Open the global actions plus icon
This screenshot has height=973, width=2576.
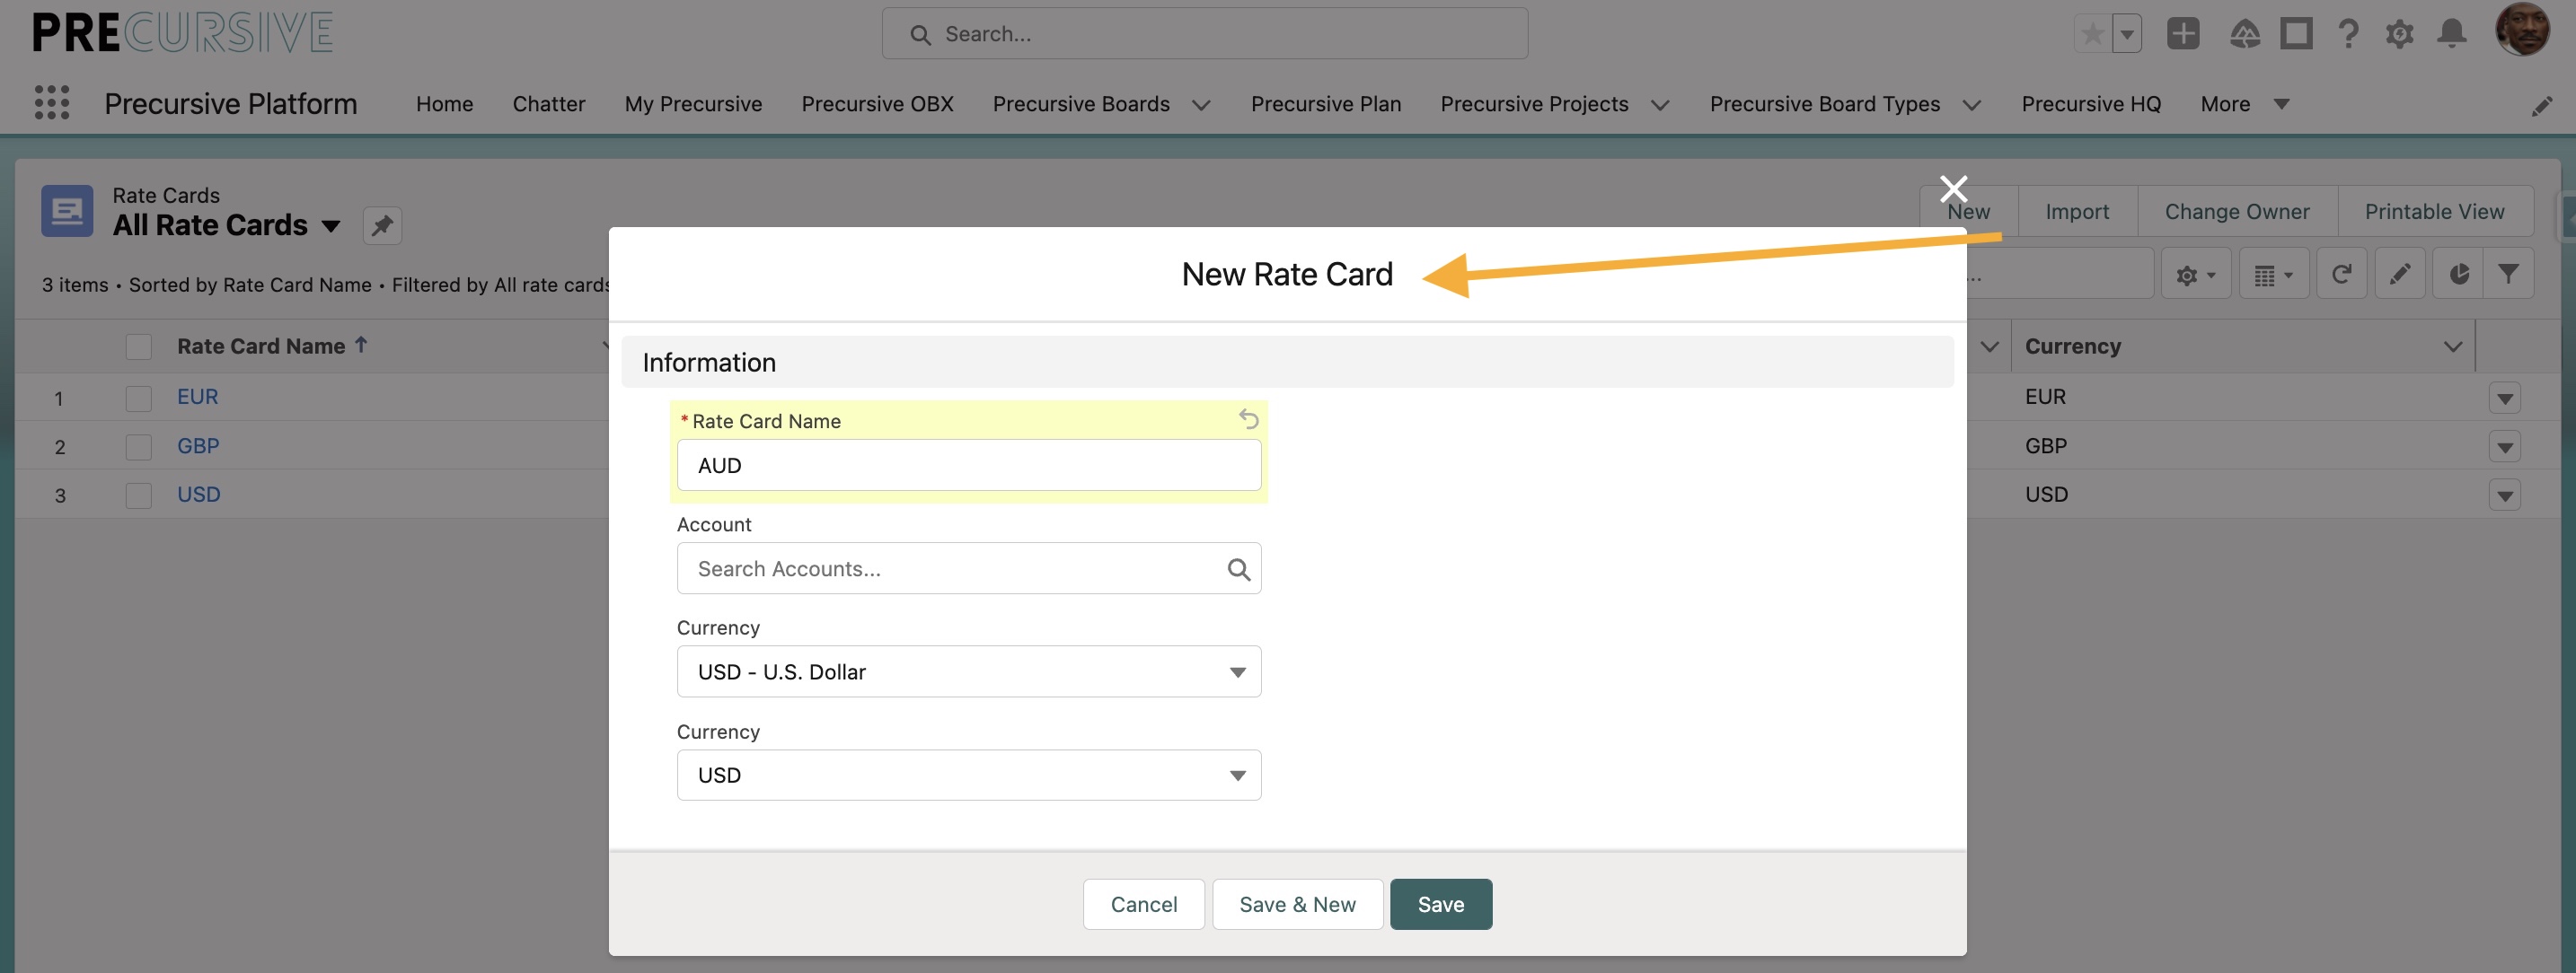pyautogui.click(x=2183, y=34)
